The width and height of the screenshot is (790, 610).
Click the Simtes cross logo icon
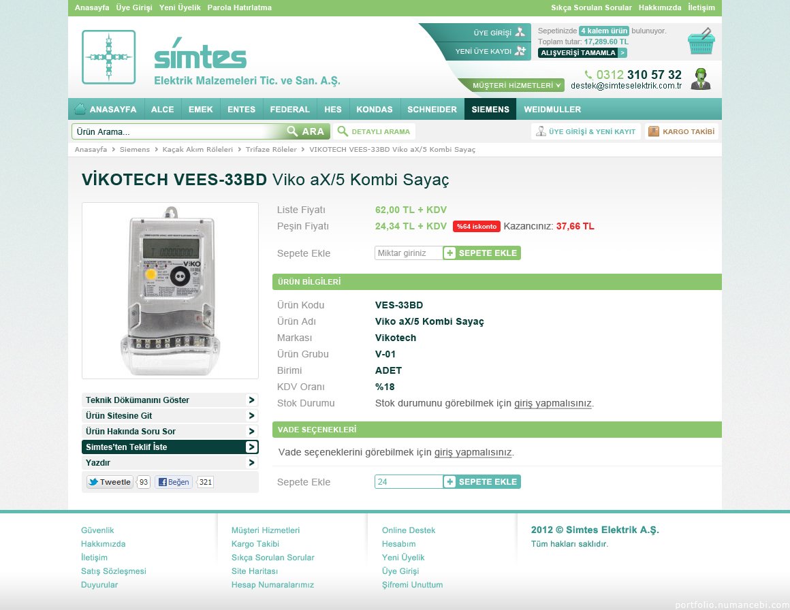click(x=109, y=57)
